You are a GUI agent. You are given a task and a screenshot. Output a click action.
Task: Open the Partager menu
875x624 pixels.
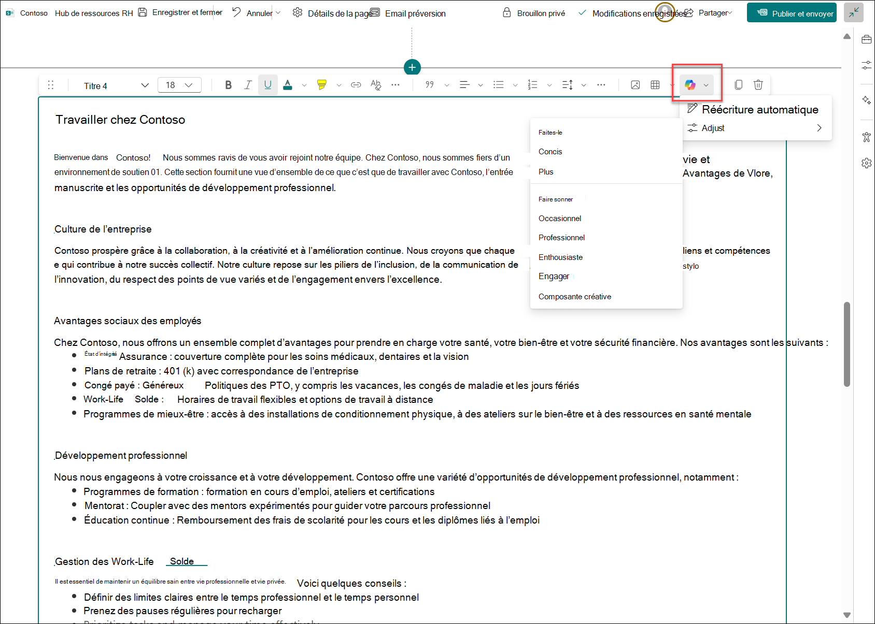click(x=709, y=13)
